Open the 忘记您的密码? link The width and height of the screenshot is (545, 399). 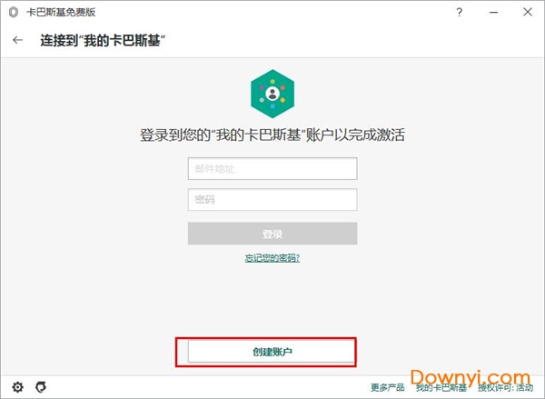click(x=272, y=258)
